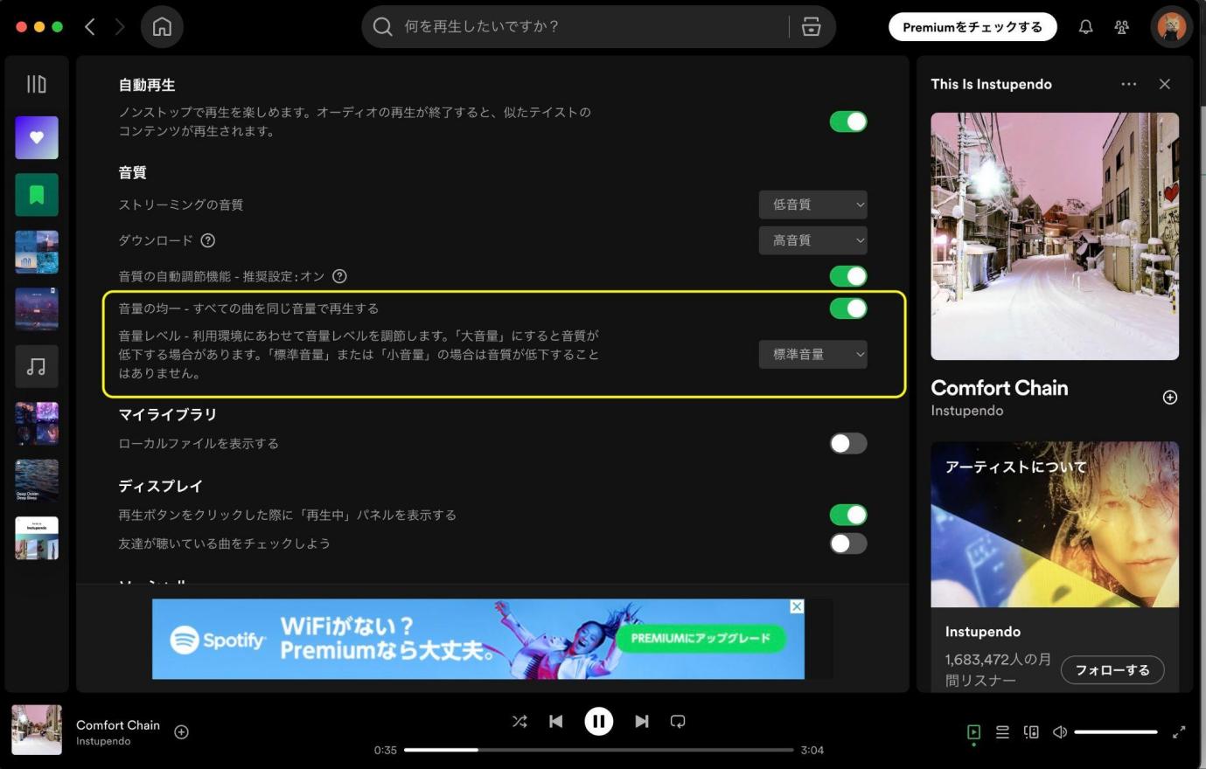Screen dimensions: 1206x769
Task: Adjust the volume slider
Action: point(1116,732)
